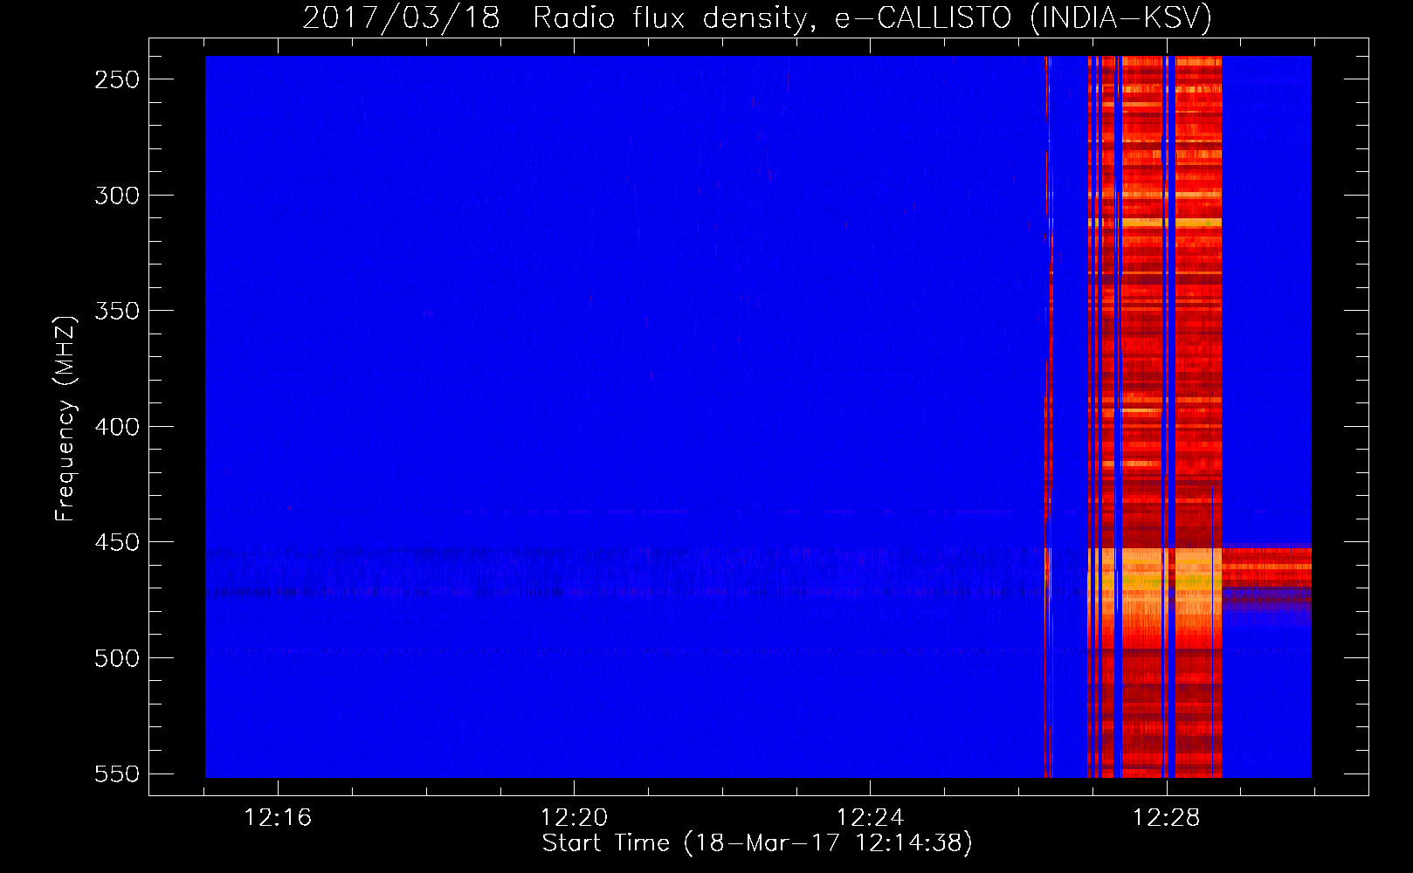1413x873 pixels.
Task: Click the red horizontal band after the main burst
Action: point(1266,566)
